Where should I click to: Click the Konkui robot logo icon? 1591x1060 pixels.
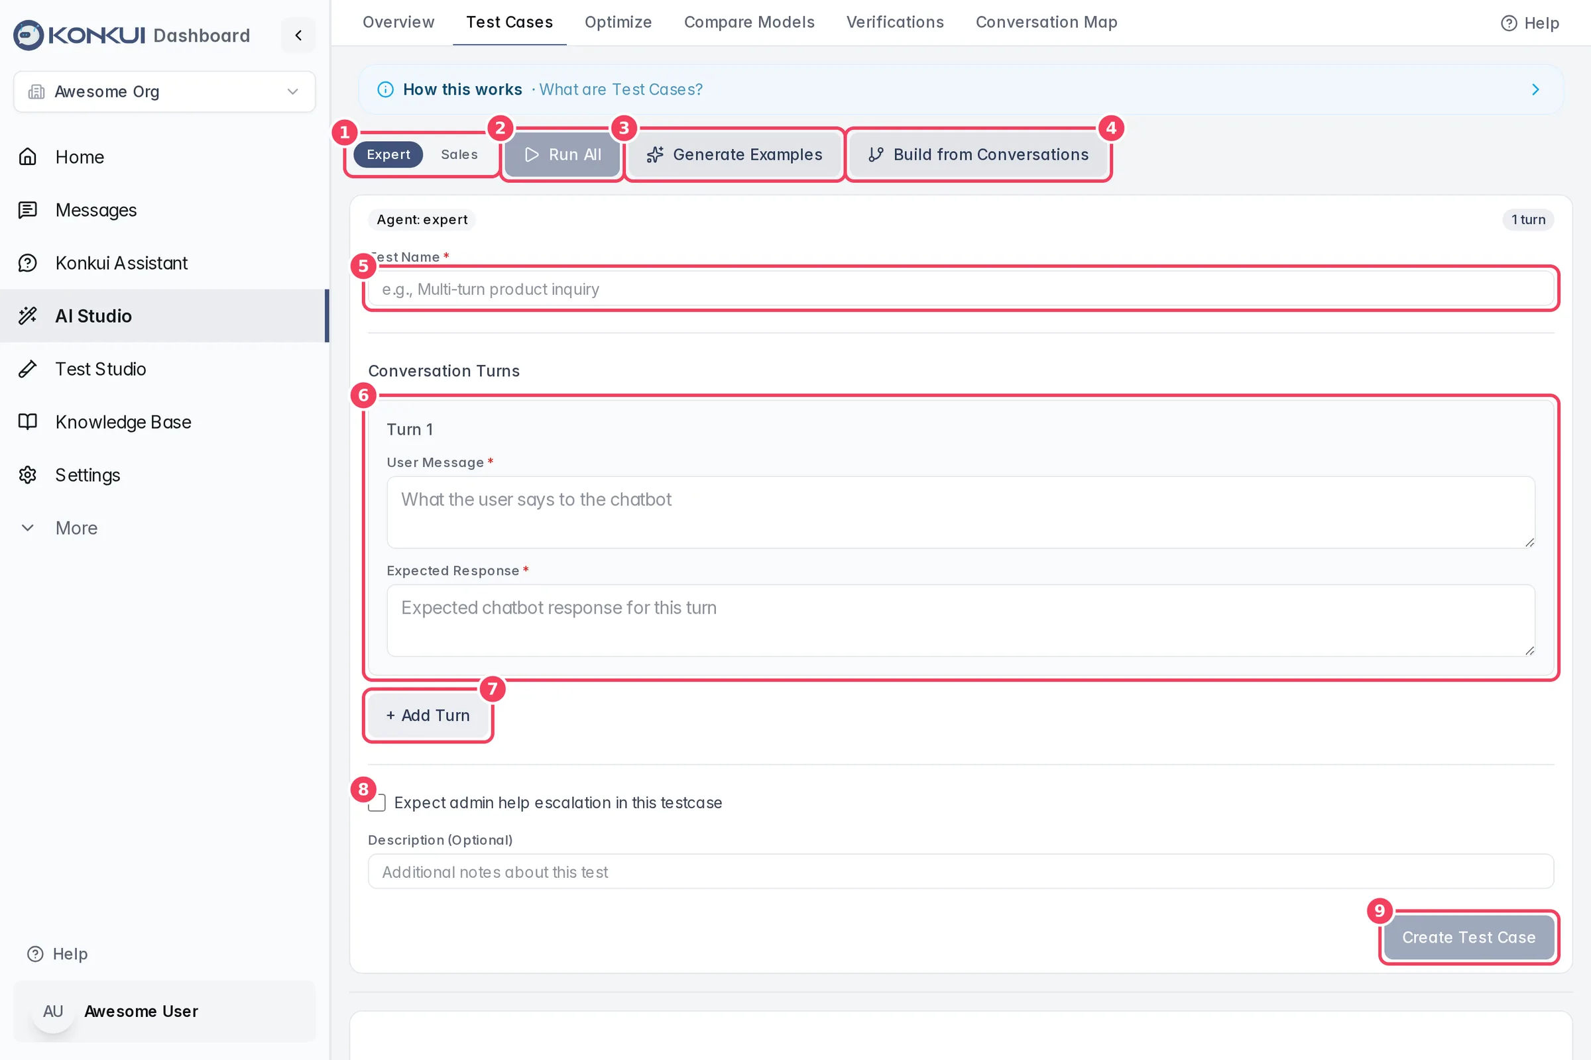(x=29, y=35)
